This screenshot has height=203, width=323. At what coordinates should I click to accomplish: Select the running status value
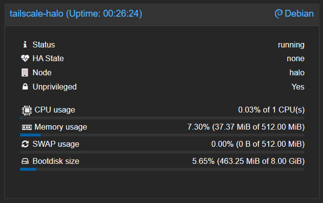tap(291, 45)
